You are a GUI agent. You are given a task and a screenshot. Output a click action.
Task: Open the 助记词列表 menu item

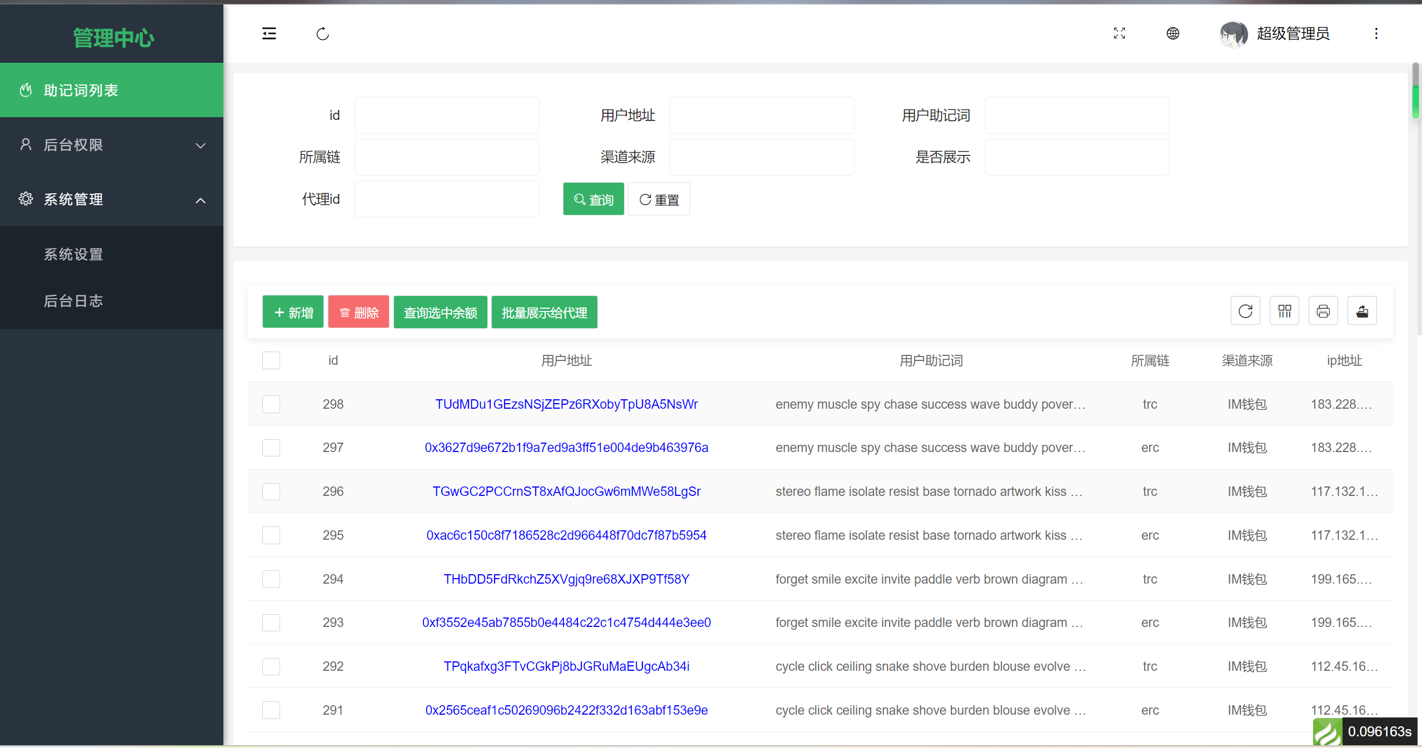pyautogui.click(x=112, y=91)
